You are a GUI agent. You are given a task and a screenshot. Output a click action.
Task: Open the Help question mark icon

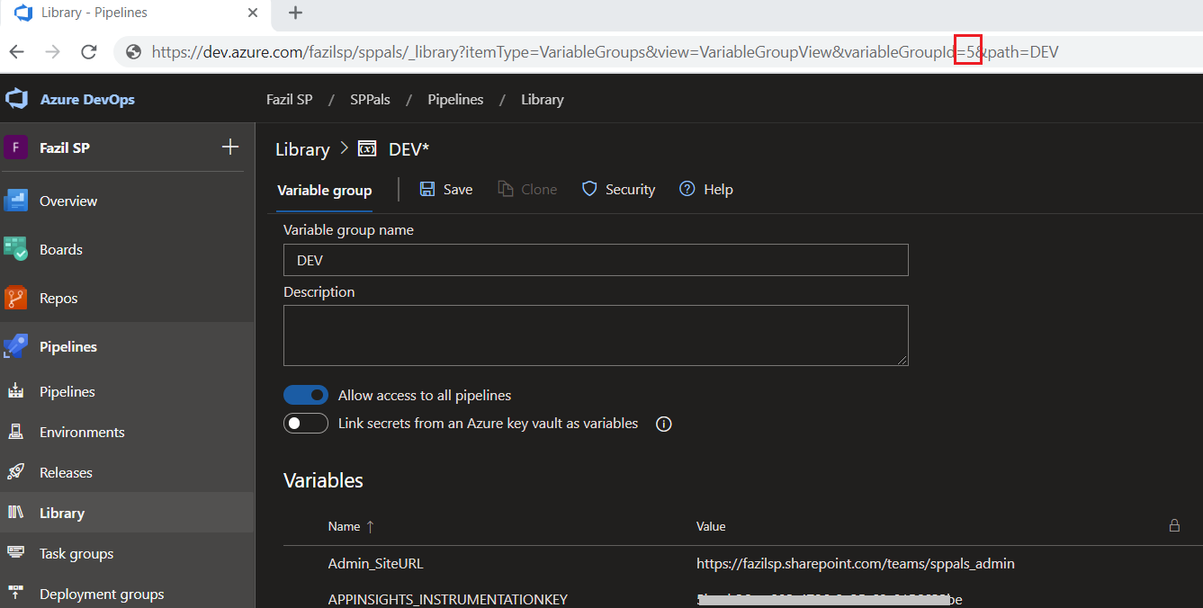685,189
